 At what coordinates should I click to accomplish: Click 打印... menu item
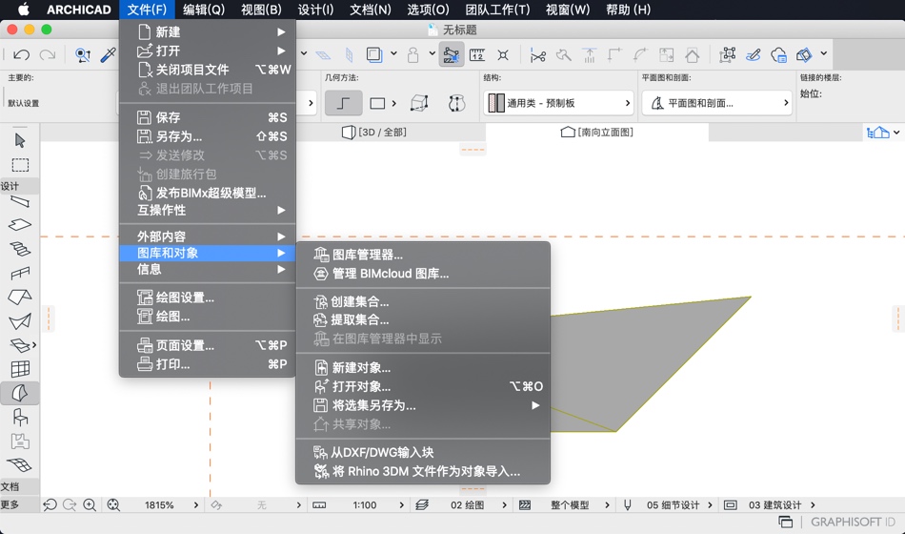click(208, 364)
